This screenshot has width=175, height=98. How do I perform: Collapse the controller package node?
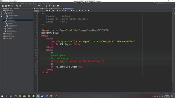(x=5, y=24)
